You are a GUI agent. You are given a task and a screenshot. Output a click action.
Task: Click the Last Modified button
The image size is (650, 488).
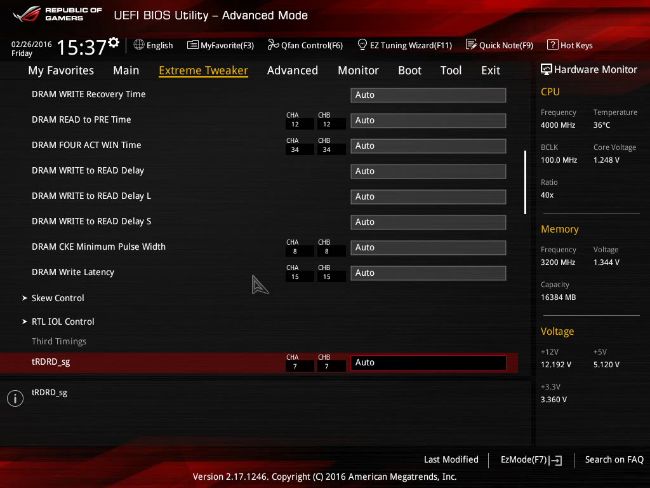(x=451, y=459)
